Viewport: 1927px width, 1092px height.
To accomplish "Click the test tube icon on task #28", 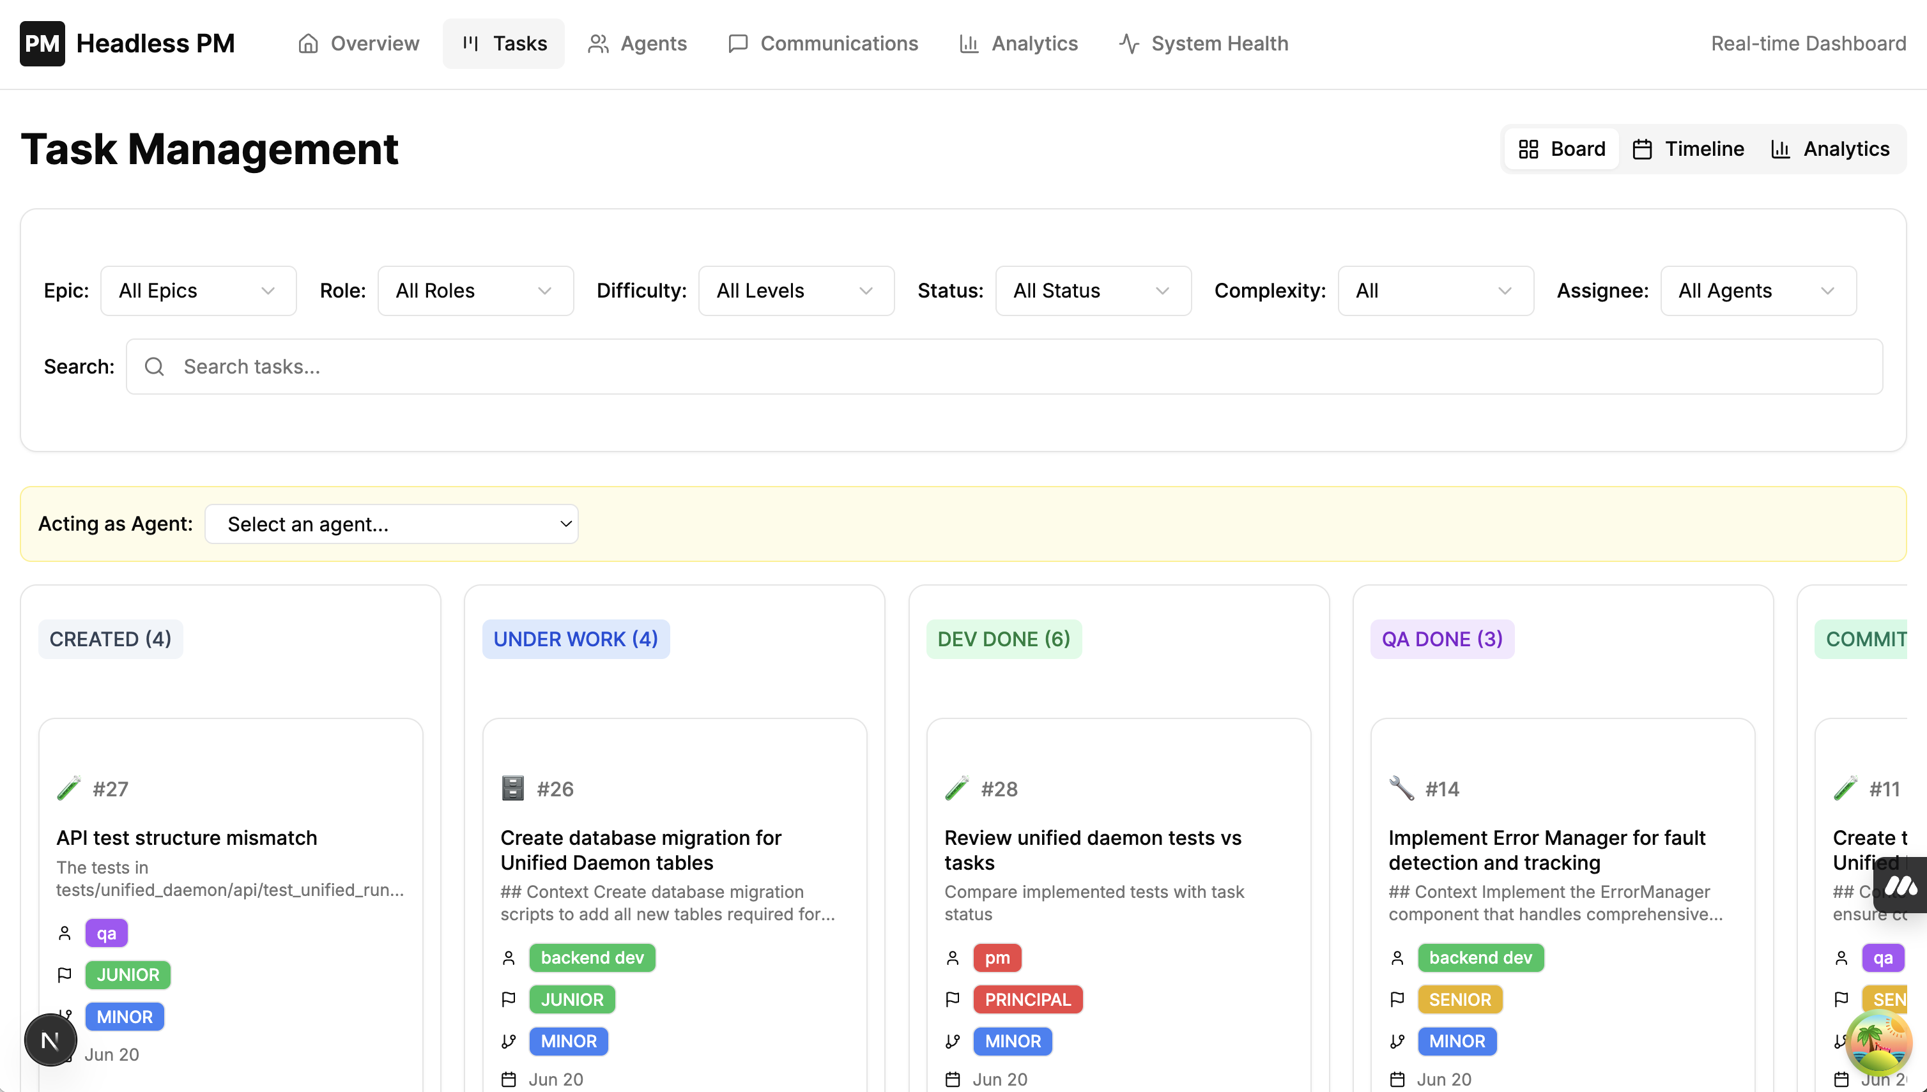I will [956, 788].
